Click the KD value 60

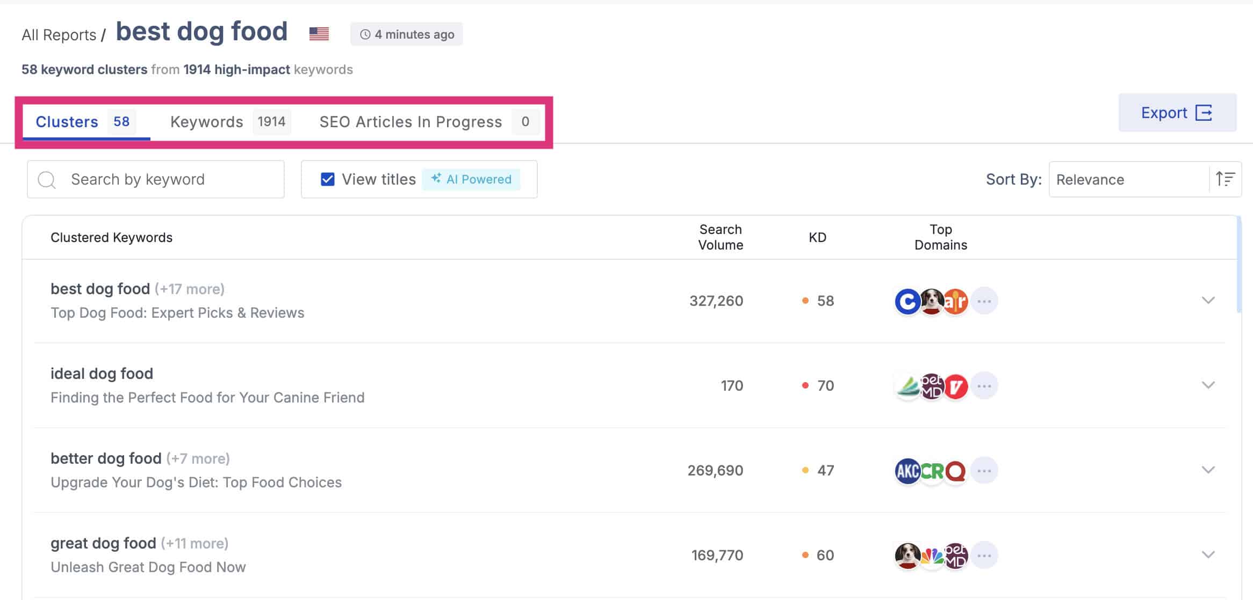[x=825, y=555]
